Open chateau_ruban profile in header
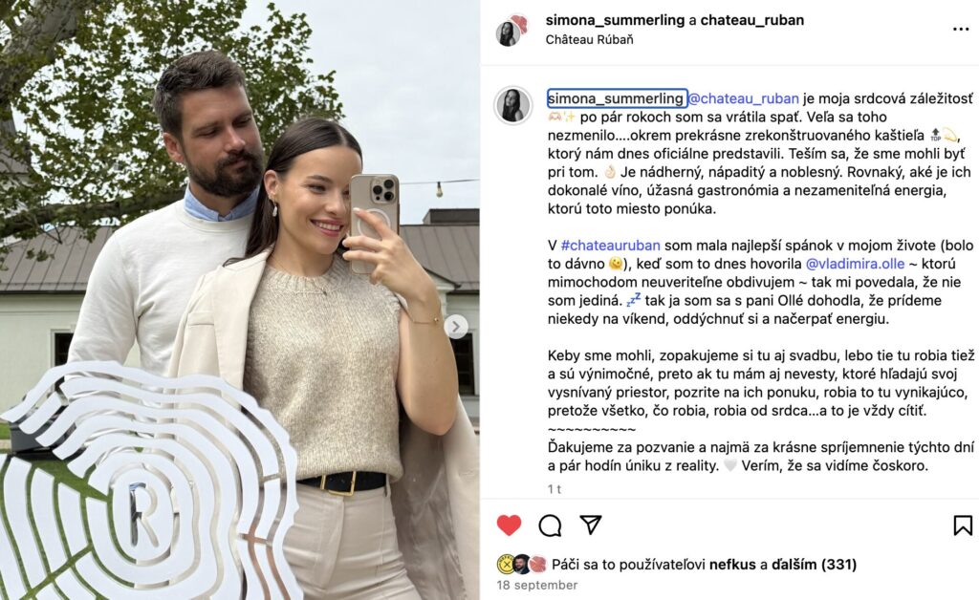 [751, 20]
